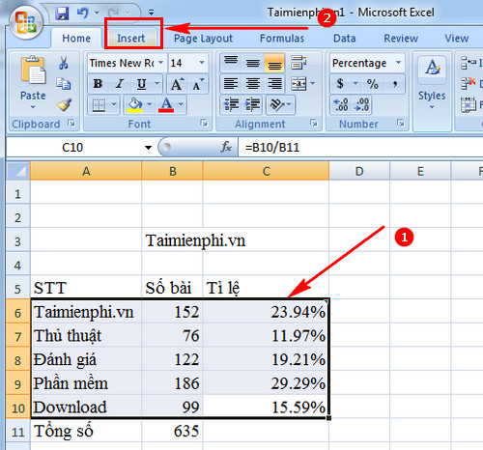Switch to the Home tab
Screen dimensions: 483x450
tap(76, 39)
